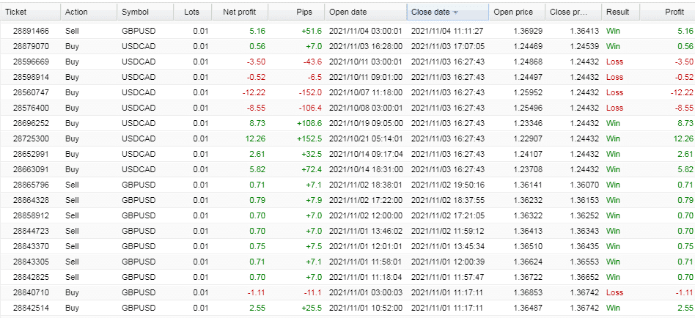Image resolution: width=695 pixels, height=318 pixels.
Task: Click the +108.6 pips cell
Action: pos(309,123)
